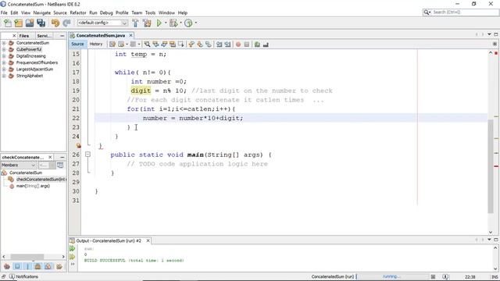Viewport: 500px width, 281px height.
Task: Click the Stop Macro Recording square icon
Action: (247, 44)
